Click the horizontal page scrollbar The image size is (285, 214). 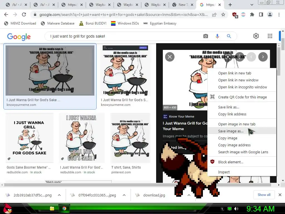point(137,185)
